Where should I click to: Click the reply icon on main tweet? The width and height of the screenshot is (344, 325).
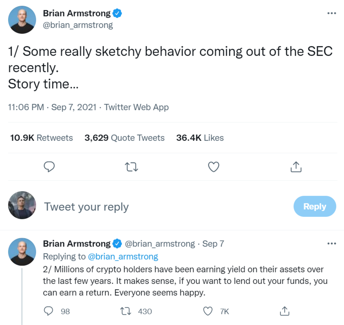click(x=49, y=167)
